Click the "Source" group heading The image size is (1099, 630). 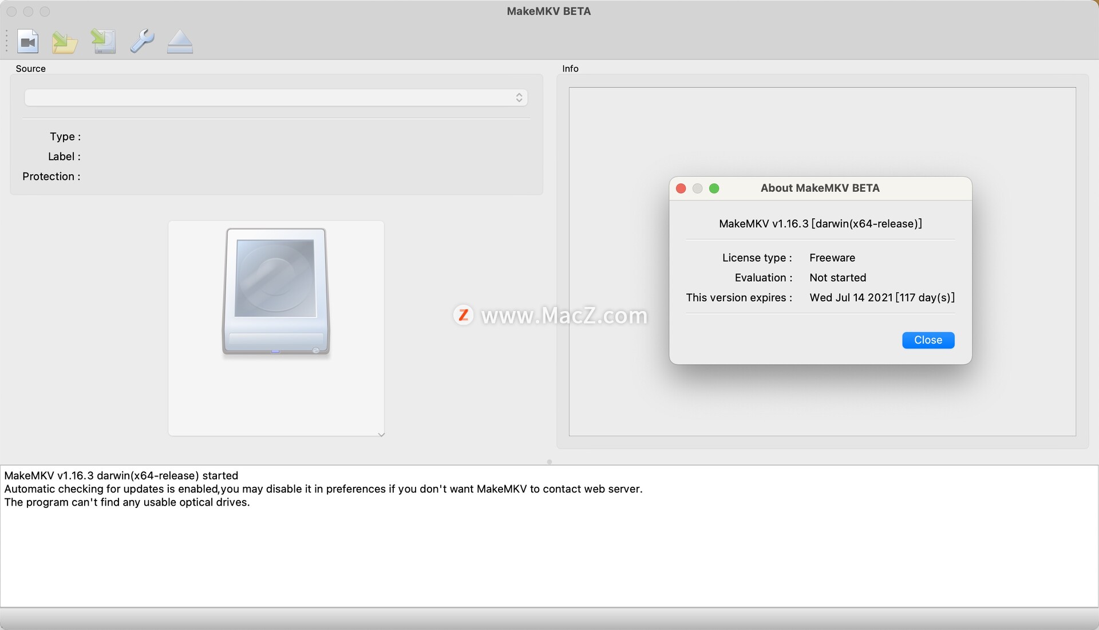click(31, 69)
